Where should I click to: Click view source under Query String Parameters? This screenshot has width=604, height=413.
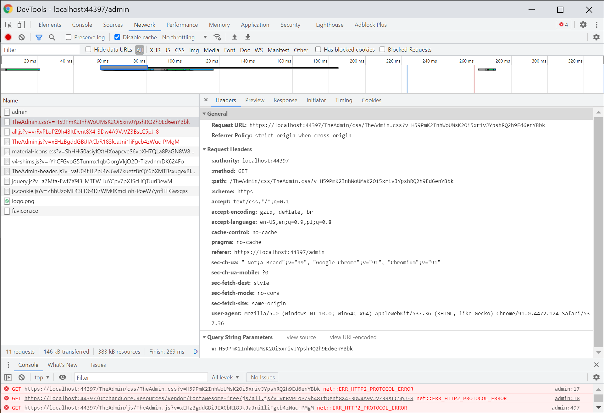pos(301,337)
